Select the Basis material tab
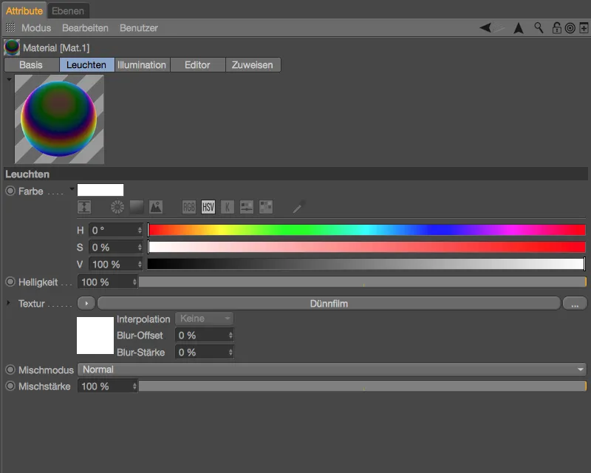The image size is (591, 473). click(x=31, y=65)
